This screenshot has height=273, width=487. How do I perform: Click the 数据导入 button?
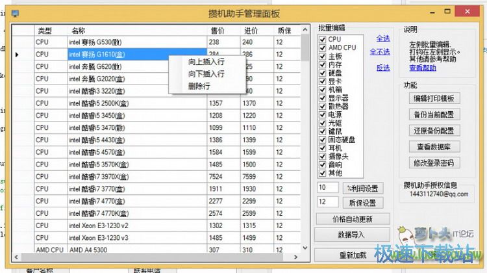[x=351, y=235]
